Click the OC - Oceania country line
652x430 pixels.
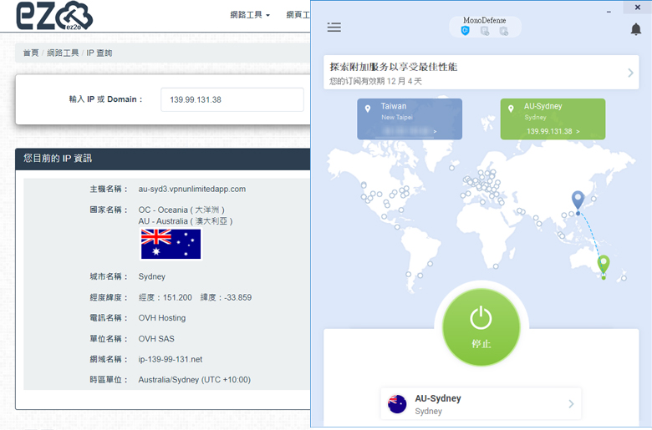click(181, 210)
